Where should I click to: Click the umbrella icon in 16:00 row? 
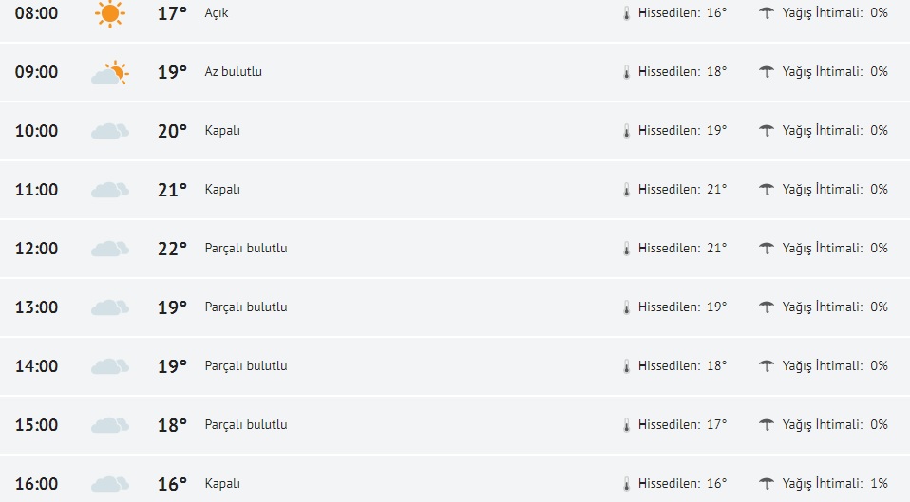tap(767, 484)
